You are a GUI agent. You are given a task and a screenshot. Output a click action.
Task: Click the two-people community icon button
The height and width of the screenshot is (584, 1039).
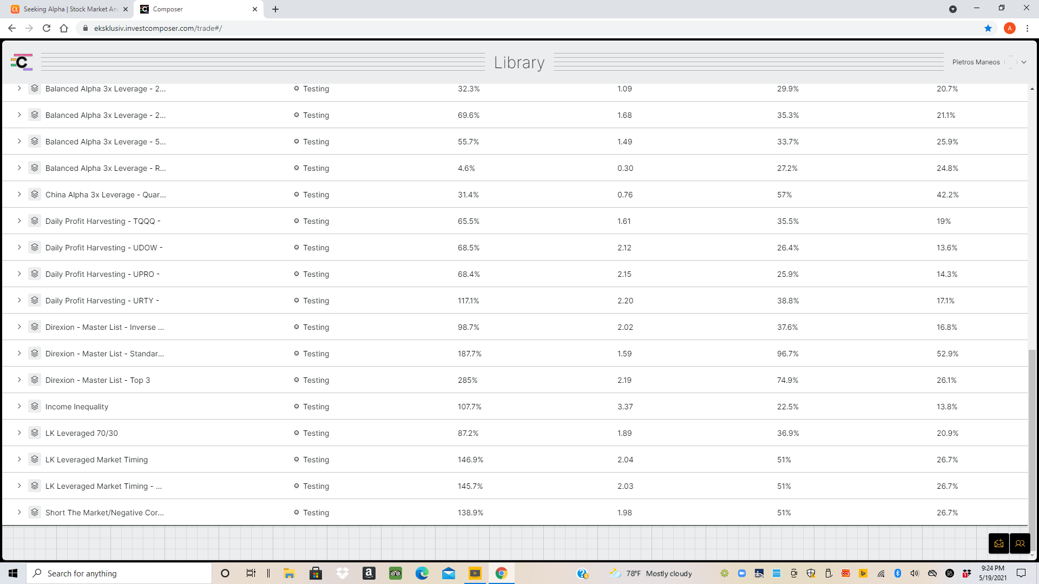1020,543
